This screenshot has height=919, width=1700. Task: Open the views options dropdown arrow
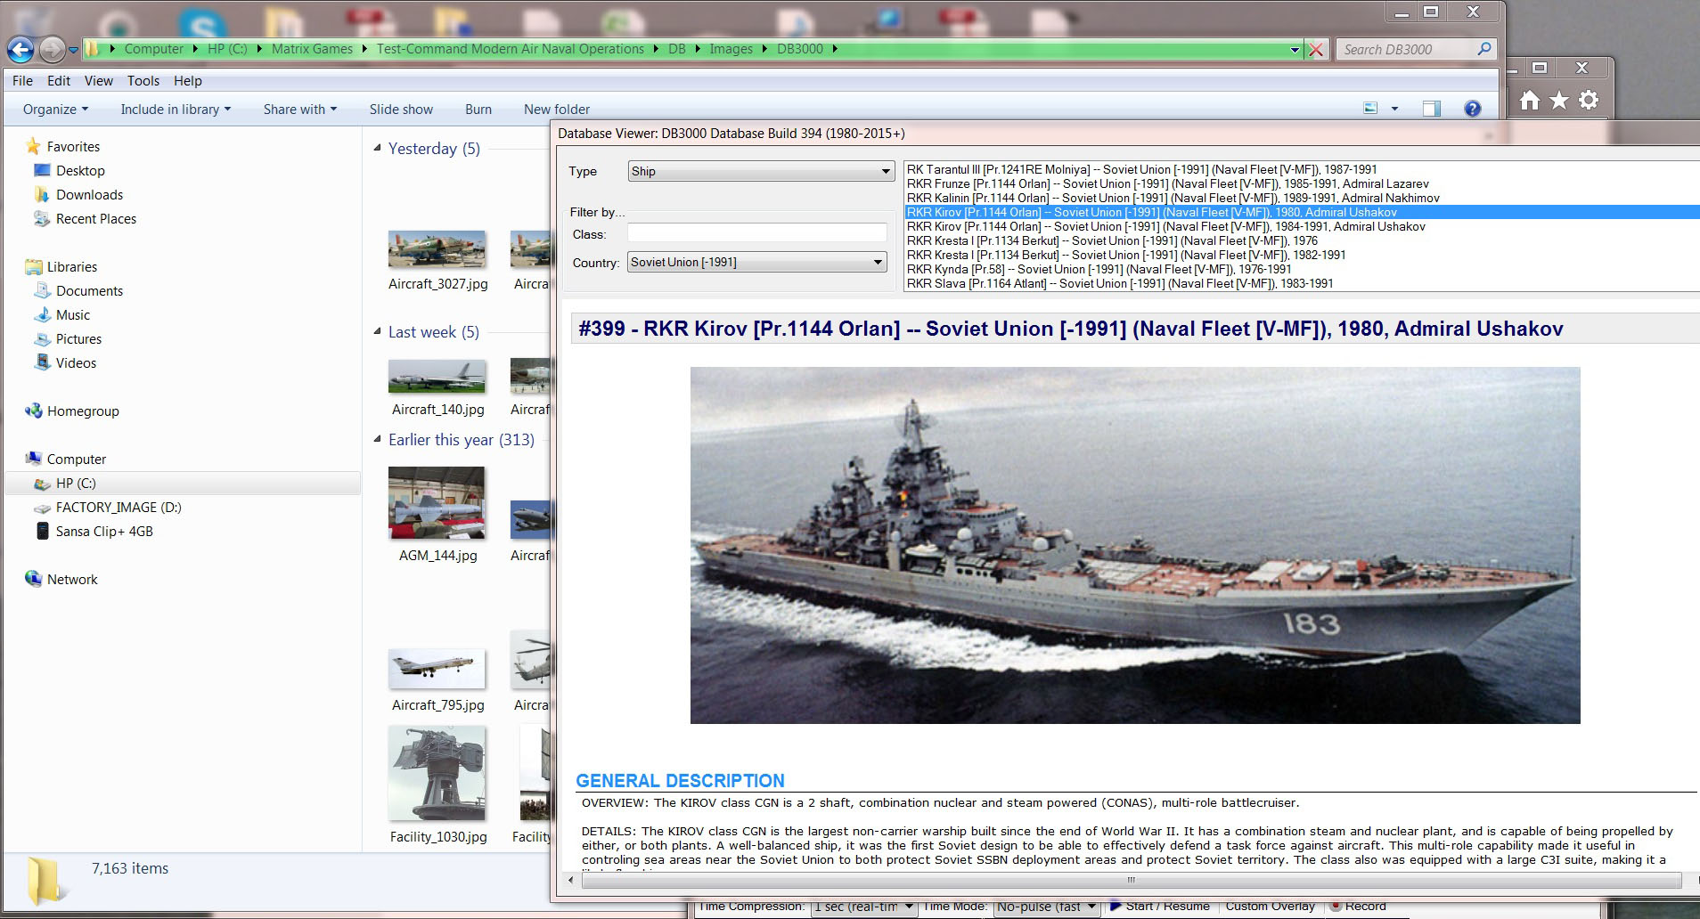1394,109
